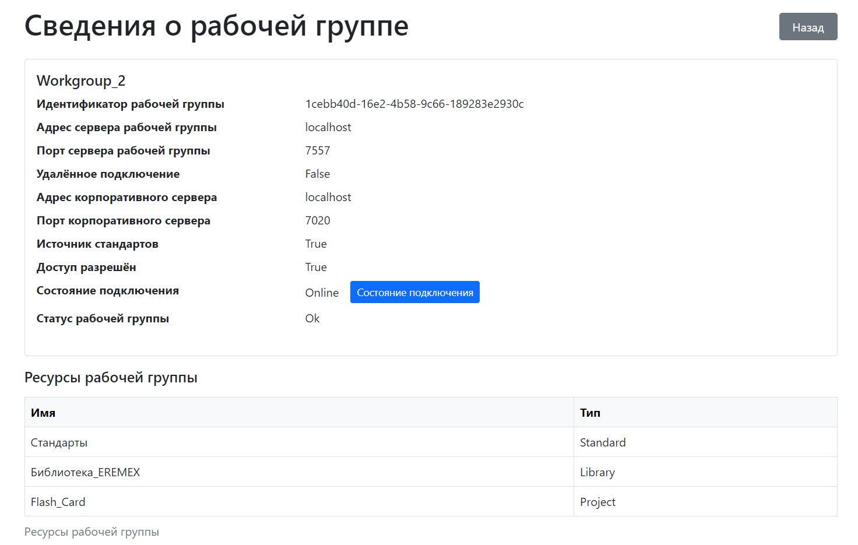Click the Имя column header
This screenshot has height=545, width=858.
(43, 412)
